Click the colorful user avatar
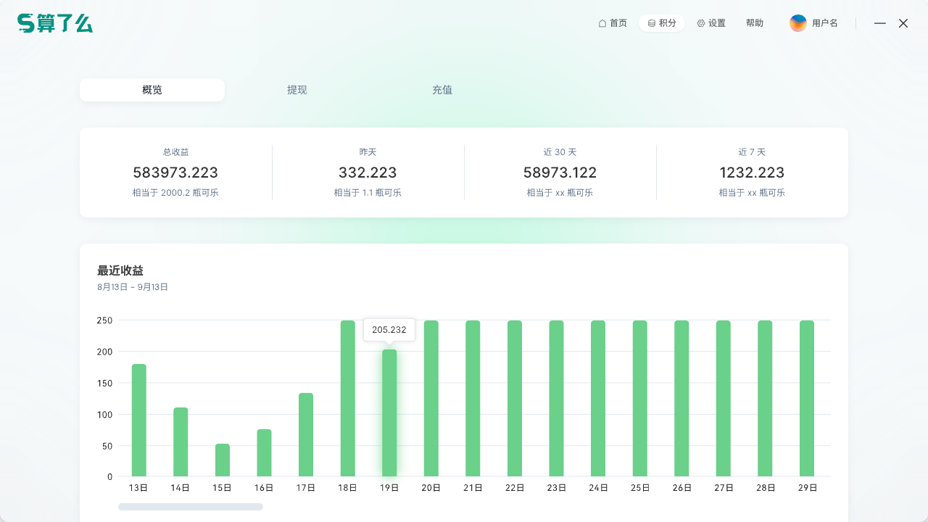Image resolution: width=928 pixels, height=522 pixels. tap(797, 23)
